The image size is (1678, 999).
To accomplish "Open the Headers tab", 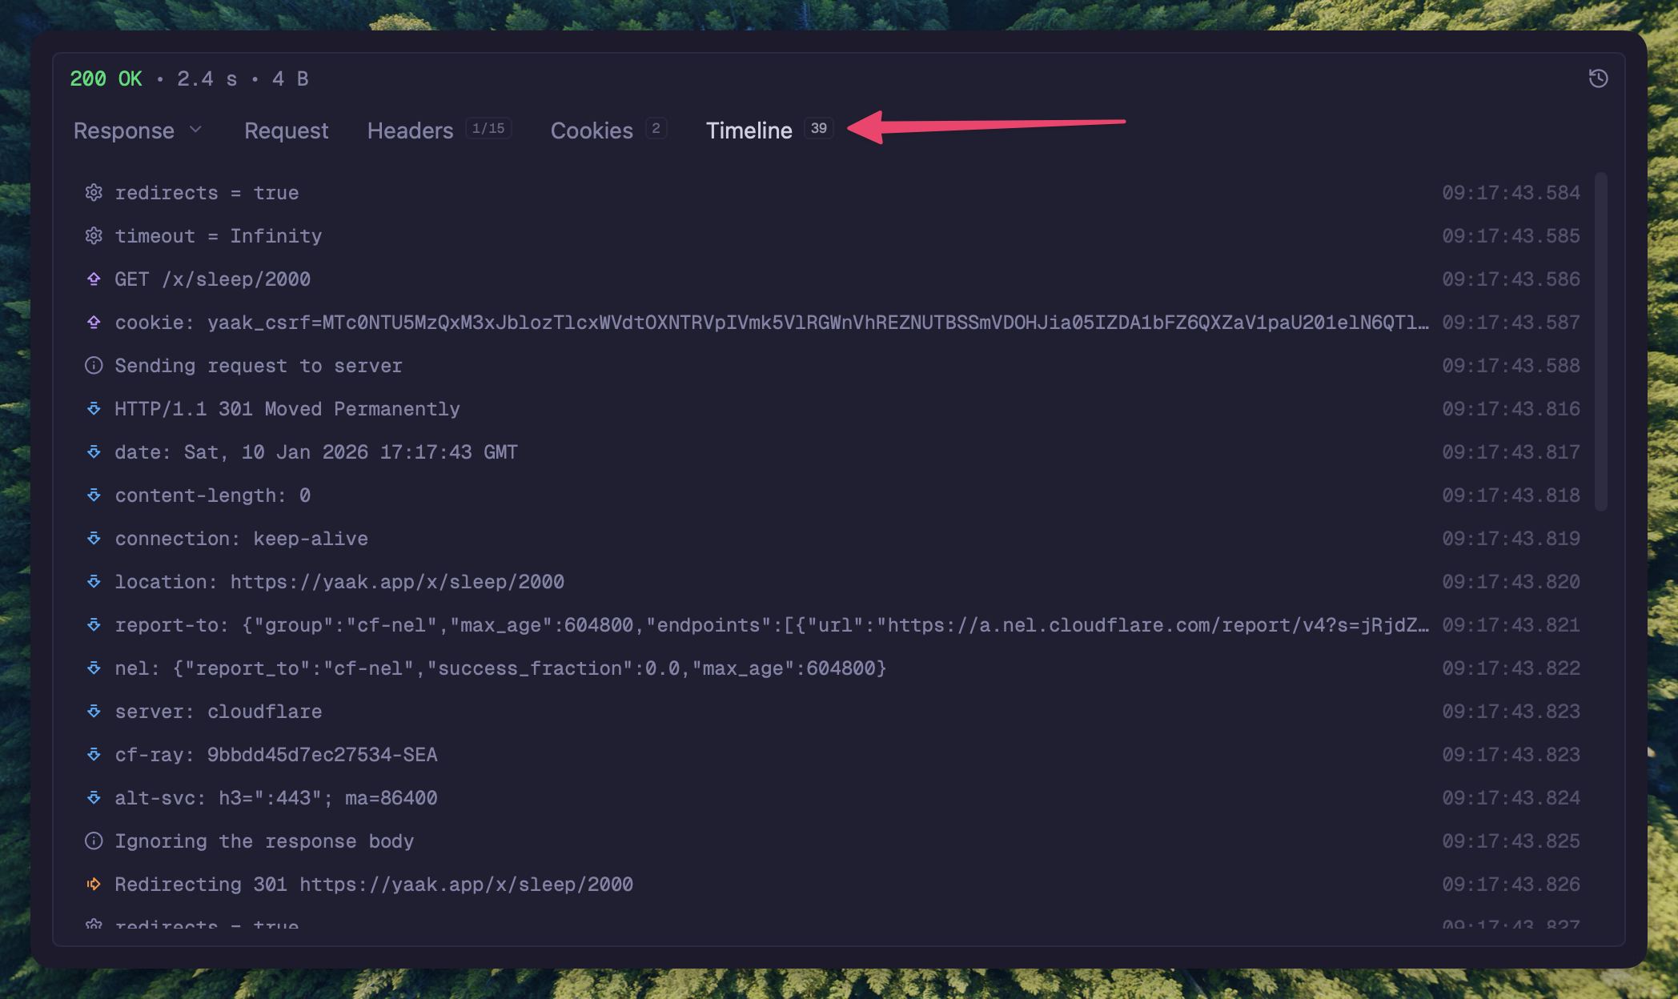I will pyautogui.click(x=410, y=130).
